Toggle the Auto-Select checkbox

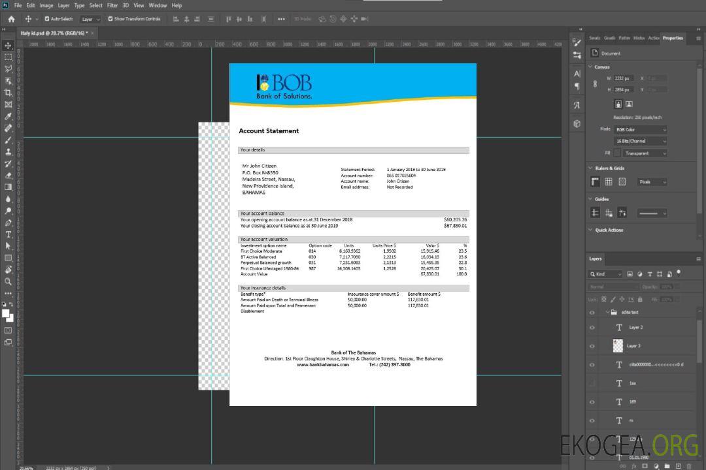(47, 19)
